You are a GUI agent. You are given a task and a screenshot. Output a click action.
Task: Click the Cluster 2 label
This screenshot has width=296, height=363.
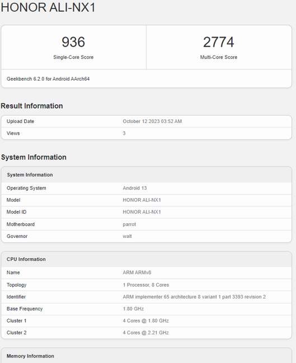[17, 333]
